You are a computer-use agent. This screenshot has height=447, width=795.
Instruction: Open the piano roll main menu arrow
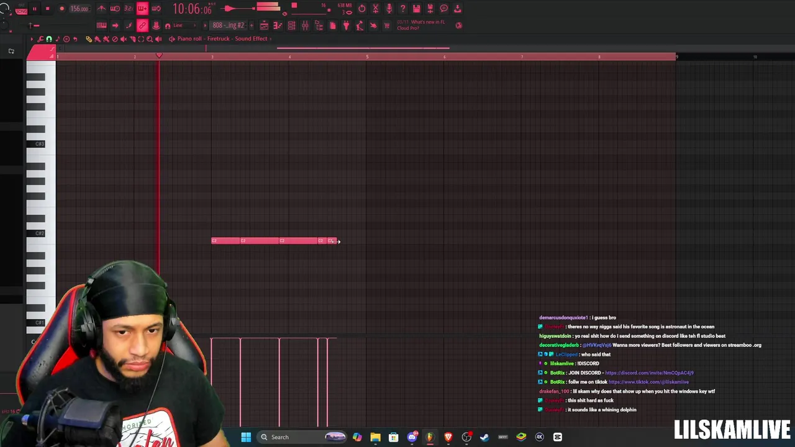click(x=32, y=38)
